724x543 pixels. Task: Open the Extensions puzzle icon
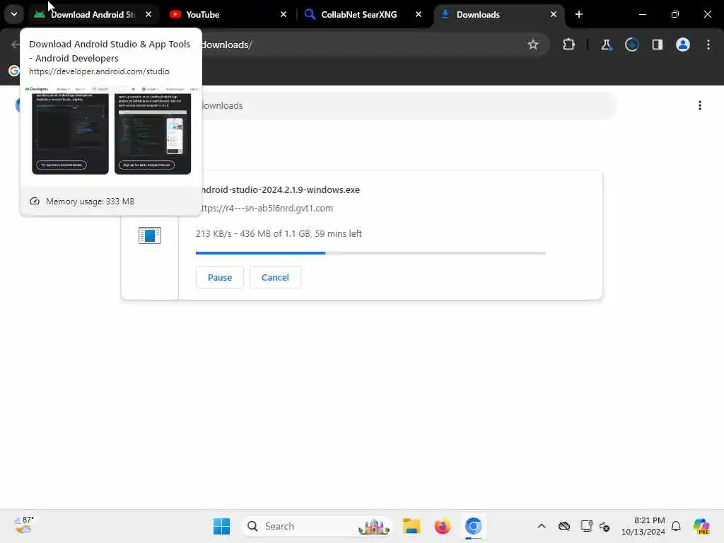[x=569, y=45]
